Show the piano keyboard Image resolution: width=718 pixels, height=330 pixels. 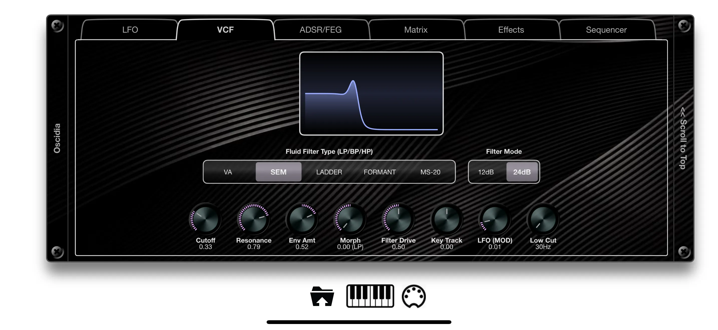click(370, 296)
